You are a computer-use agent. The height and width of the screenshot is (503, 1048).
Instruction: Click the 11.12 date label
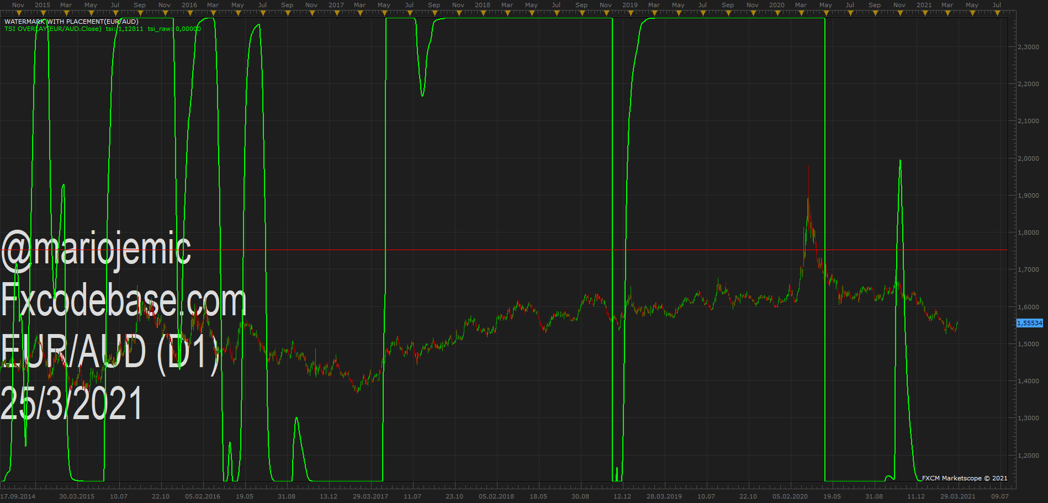click(x=916, y=496)
